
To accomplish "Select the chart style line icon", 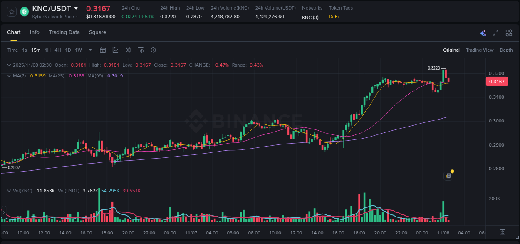I will click(x=115, y=50).
